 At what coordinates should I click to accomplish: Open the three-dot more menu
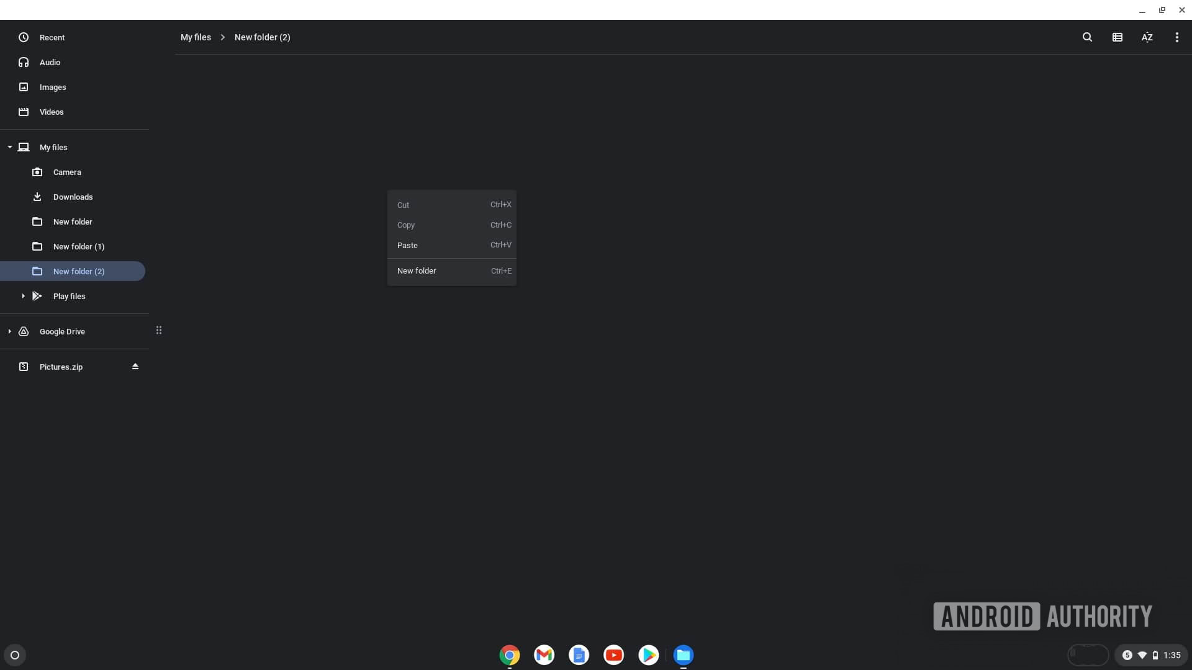coord(1176,37)
